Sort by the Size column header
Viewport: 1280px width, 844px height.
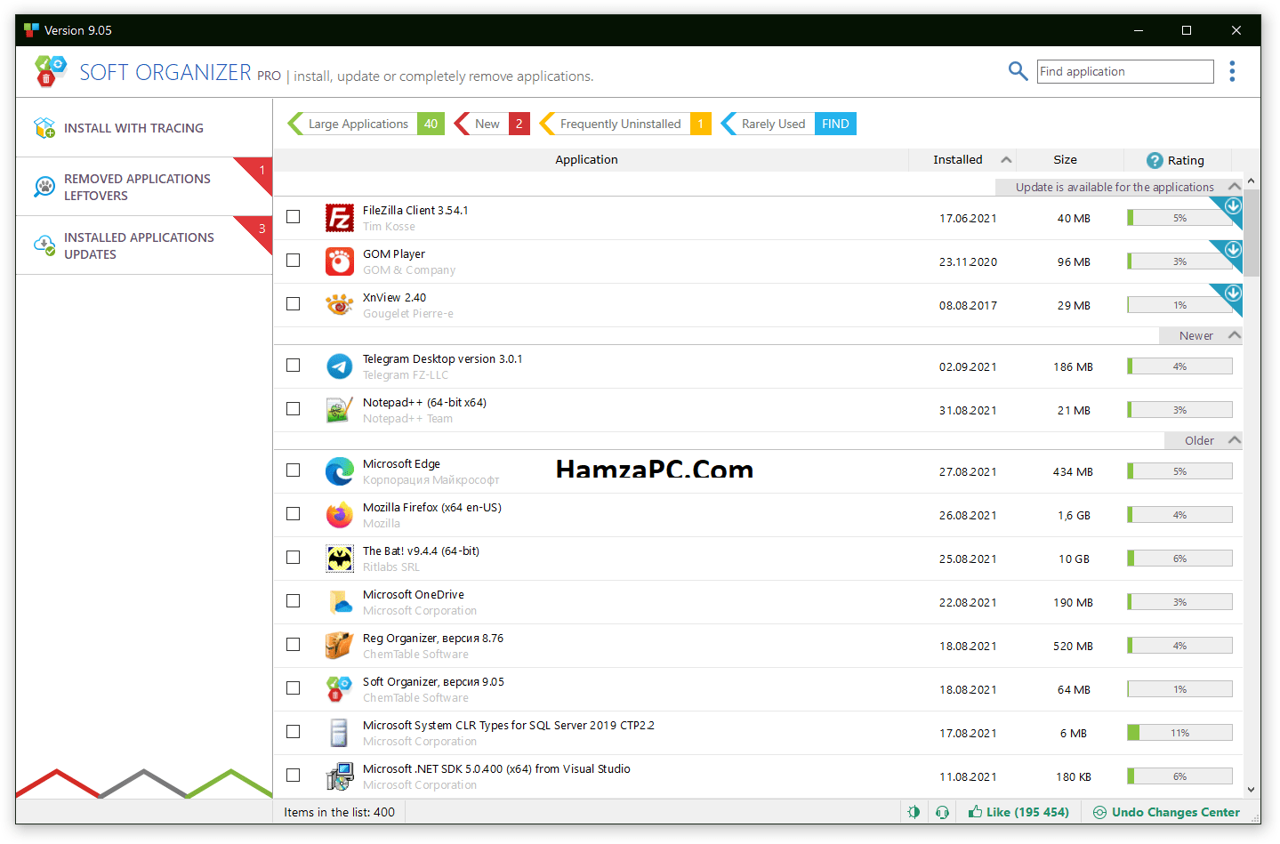point(1065,160)
